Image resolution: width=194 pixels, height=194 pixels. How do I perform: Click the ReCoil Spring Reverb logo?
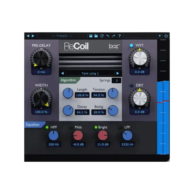[x=76, y=47]
